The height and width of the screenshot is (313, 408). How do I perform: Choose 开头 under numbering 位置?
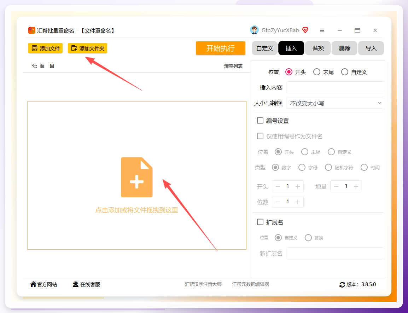pyautogui.click(x=278, y=152)
